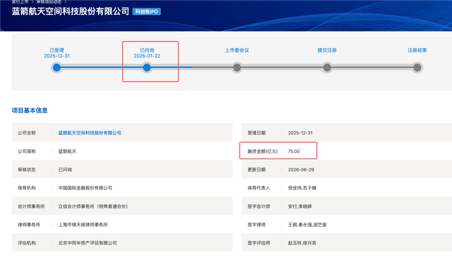The image size is (452, 259).
Task: Click the 公司简称 label
Action: click(27, 151)
